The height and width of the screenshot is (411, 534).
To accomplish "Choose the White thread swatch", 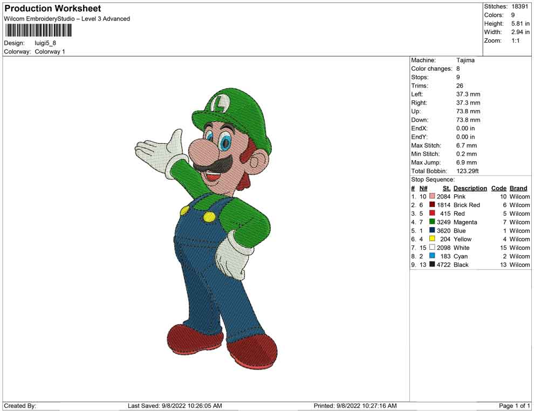I will pos(432,248).
